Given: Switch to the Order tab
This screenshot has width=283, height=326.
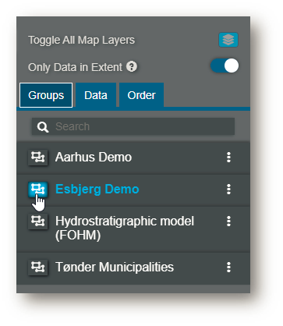Looking at the screenshot, I should point(141,95).
